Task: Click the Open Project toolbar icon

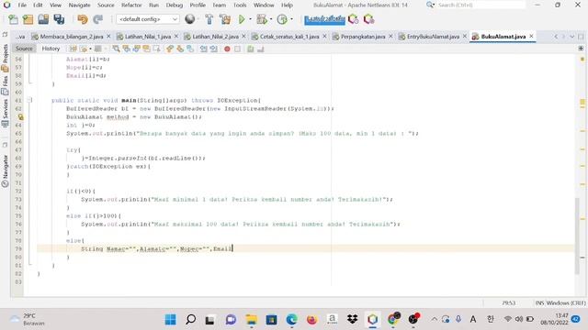Action: click(x=43, y=19)
